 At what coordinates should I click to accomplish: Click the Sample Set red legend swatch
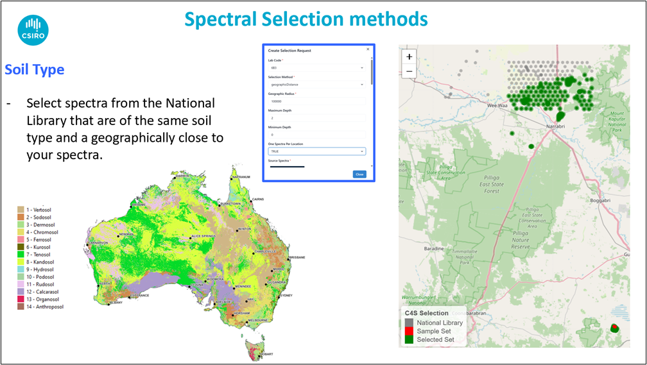[x=409, y=331]
